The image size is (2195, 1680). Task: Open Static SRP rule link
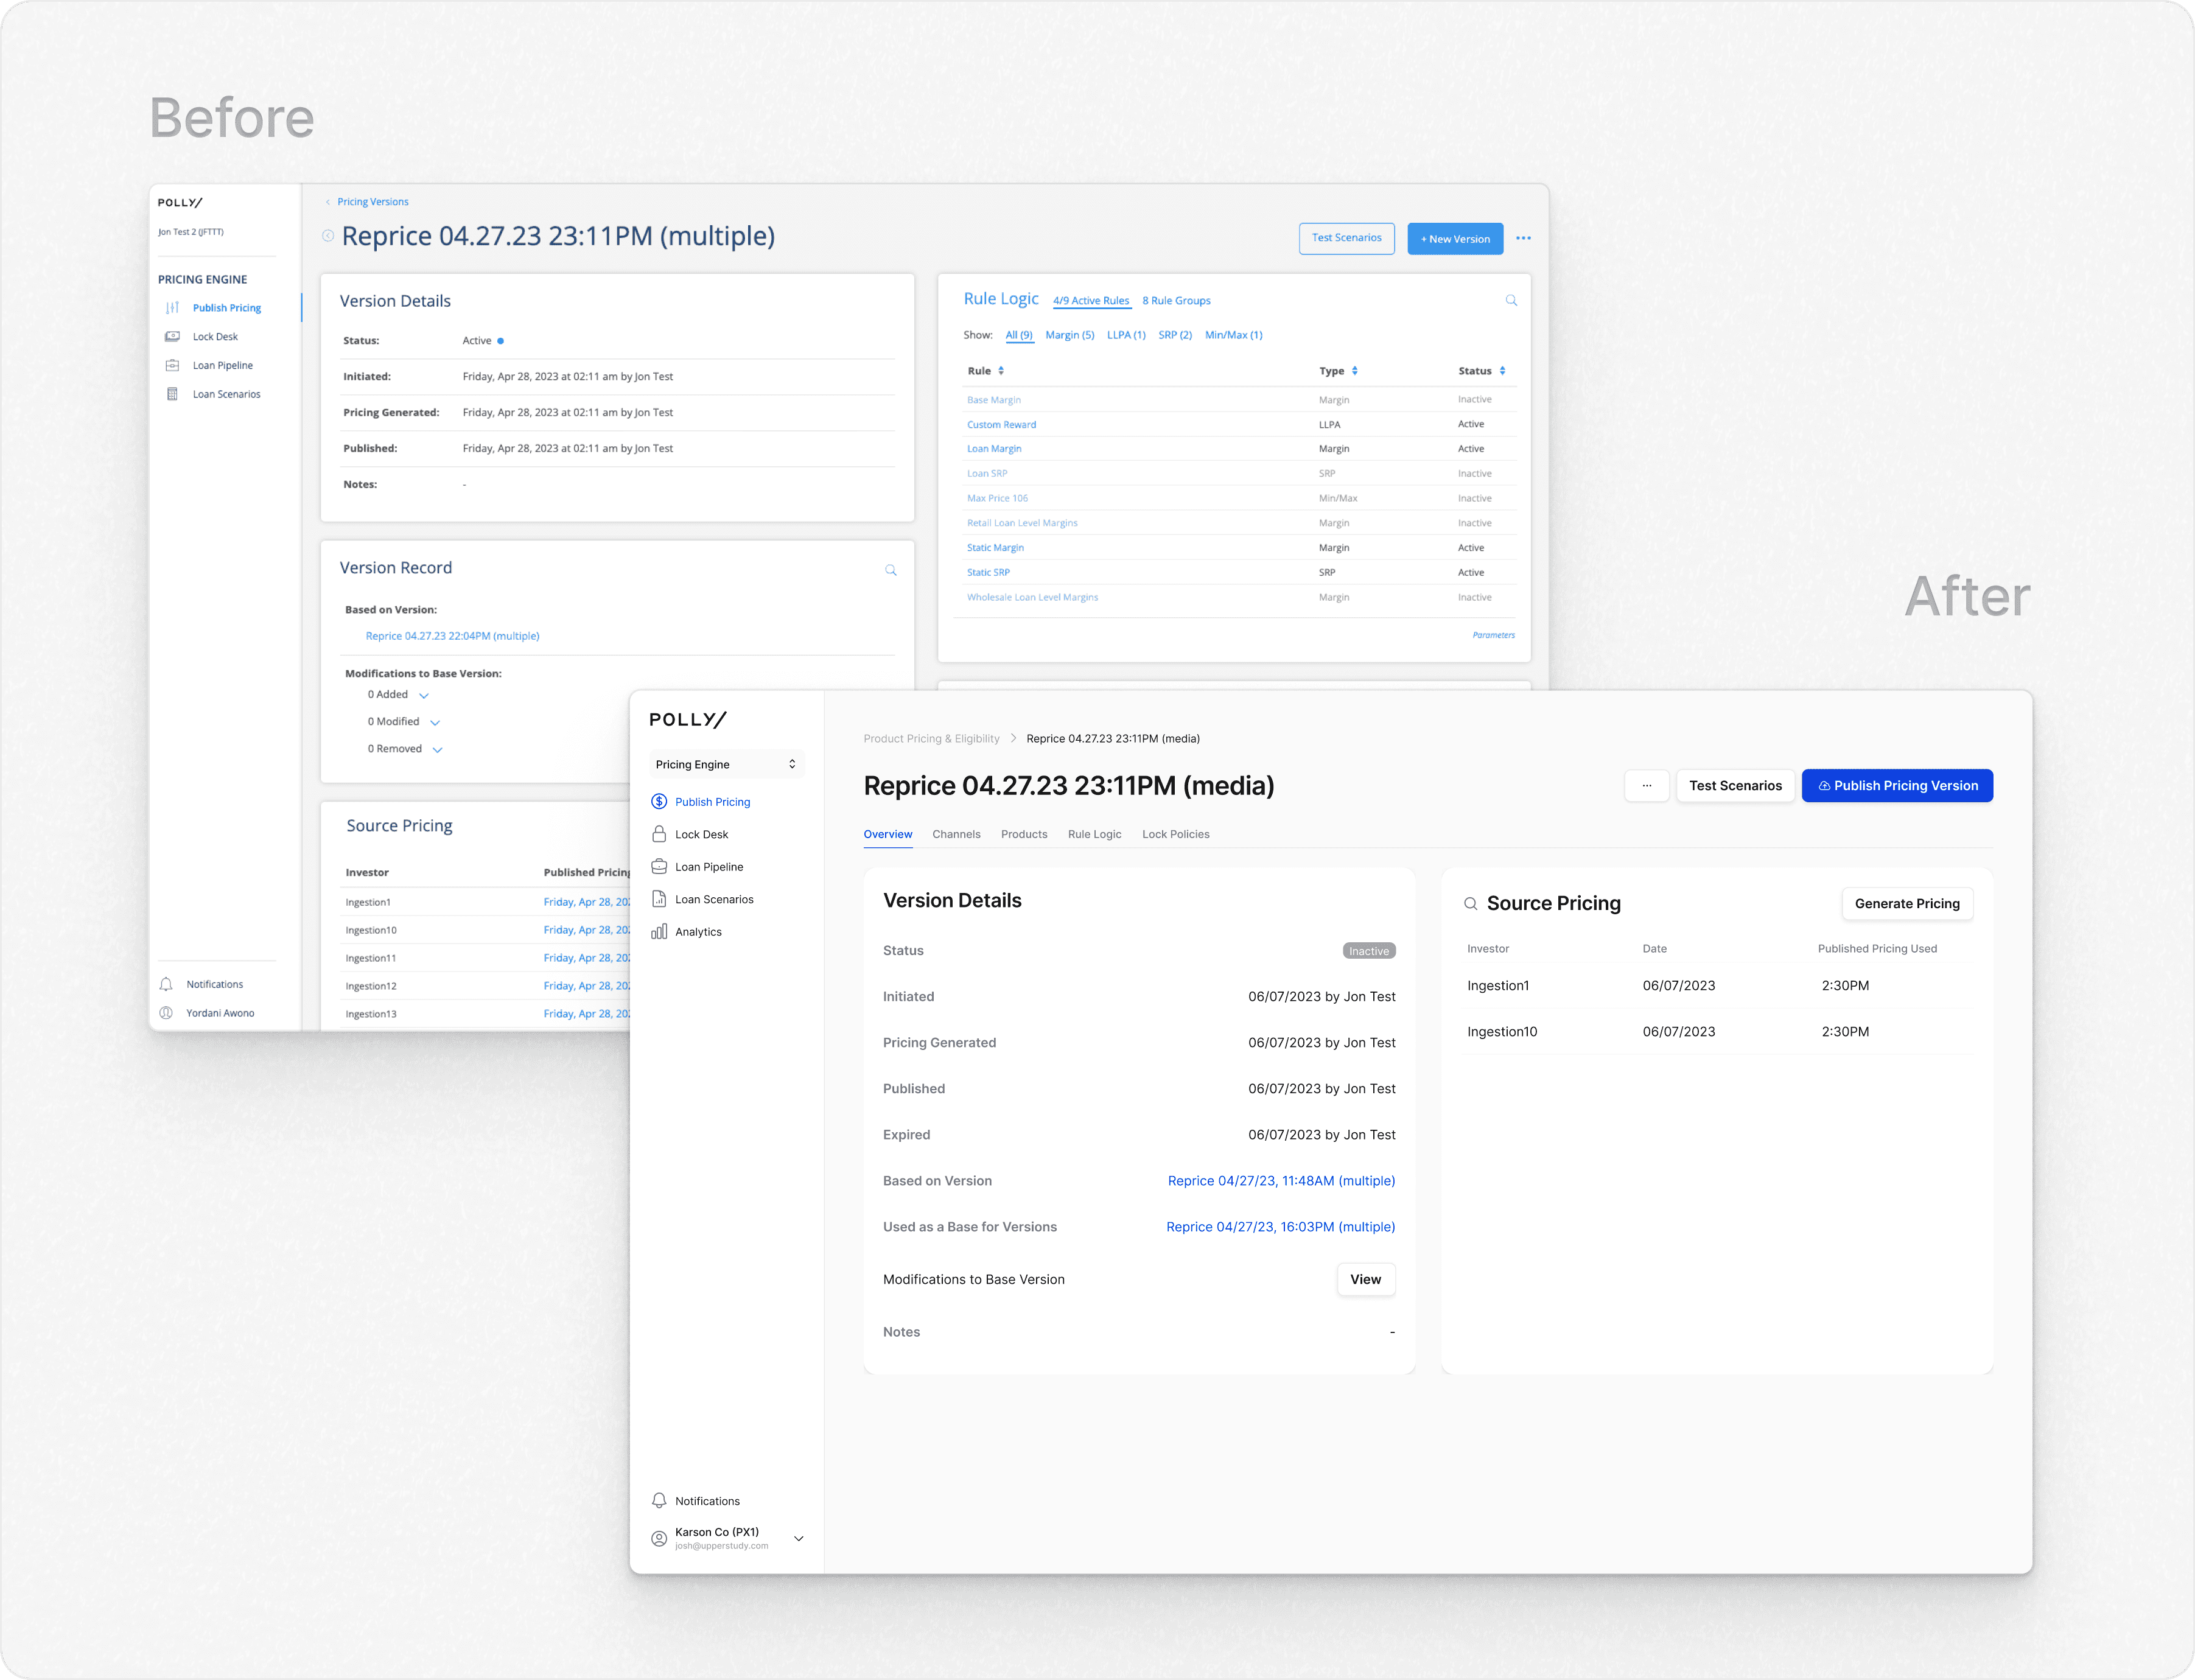click(988, 572)
